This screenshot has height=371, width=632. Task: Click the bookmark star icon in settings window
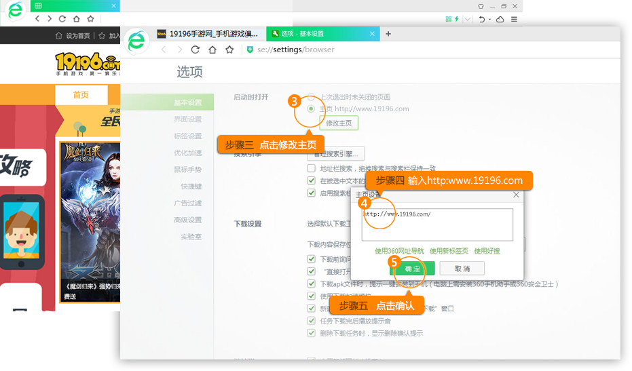[229, 50]
